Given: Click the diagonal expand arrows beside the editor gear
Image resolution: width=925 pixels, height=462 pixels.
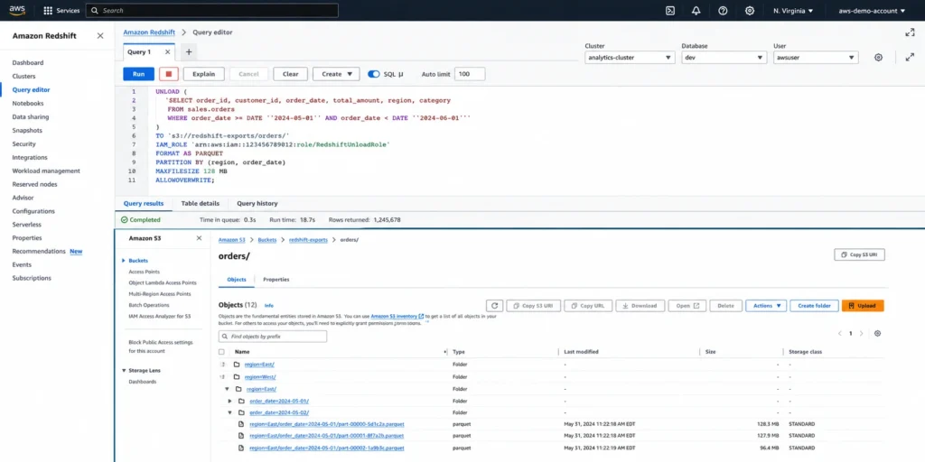Looking at the screenshot, I should (910, 57).
